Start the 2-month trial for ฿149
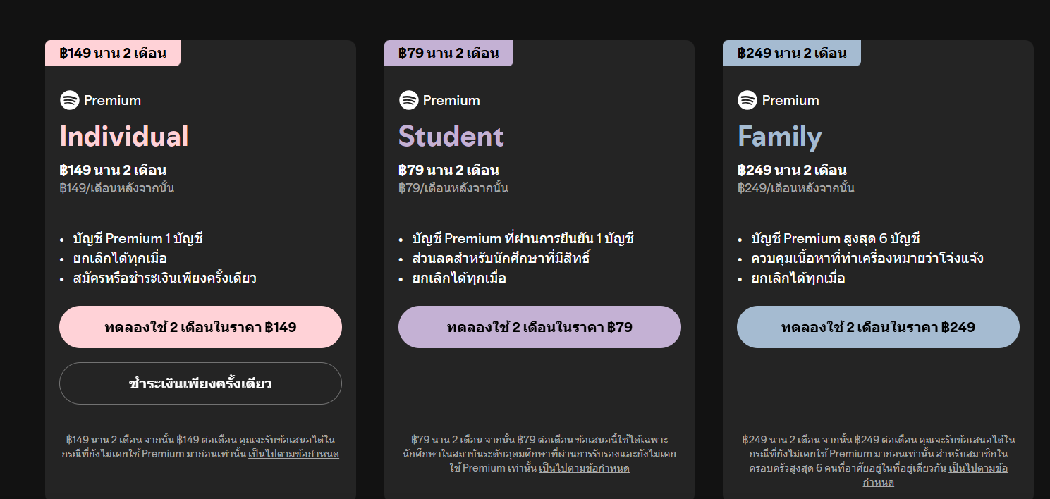Image resolution: width=1050 pixels, height=499 pixels. [x=200, y=327]
